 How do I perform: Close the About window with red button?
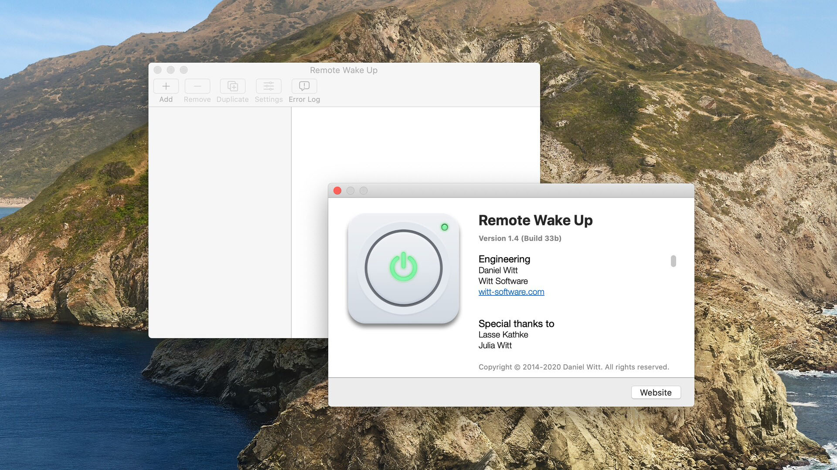click(x=337, y=191)
